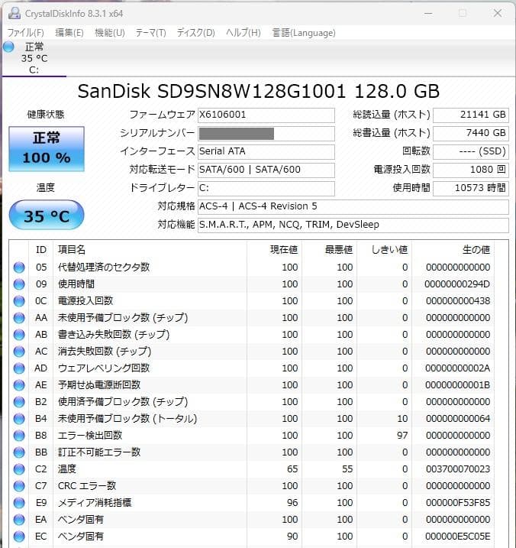This screenshot has height=548, width=516.
Task: Click the total host writes value 7440 GB
Action: click(x=471, y=133)
